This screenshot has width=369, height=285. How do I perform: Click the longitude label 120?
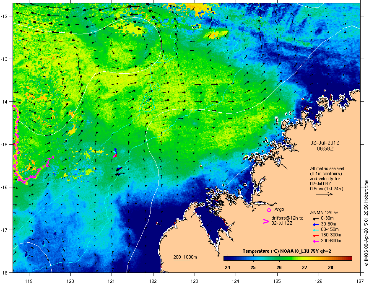(x=70, y=281)
